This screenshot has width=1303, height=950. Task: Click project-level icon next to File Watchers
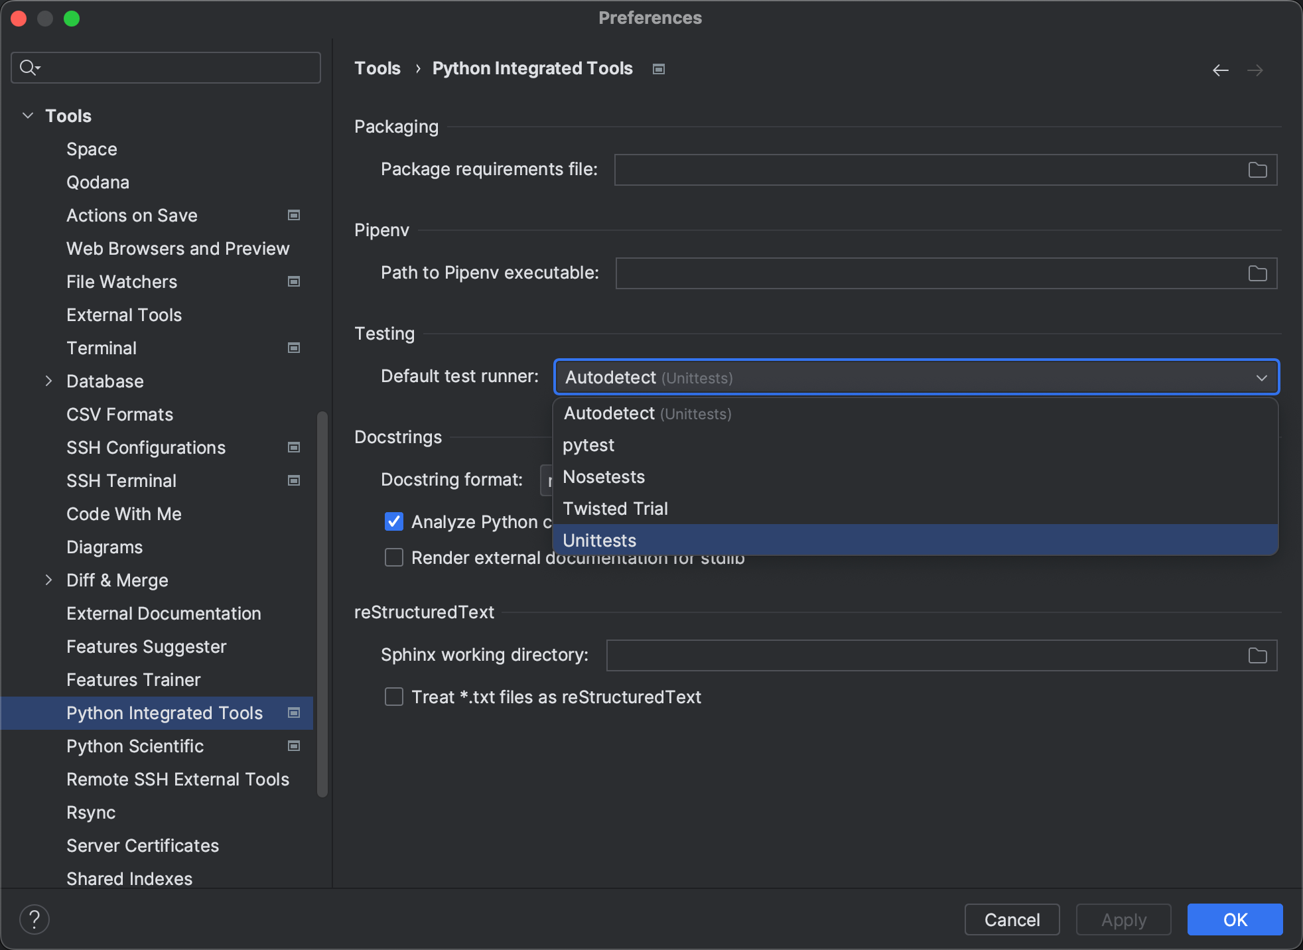pyautogui.click(x=294, y=281)
